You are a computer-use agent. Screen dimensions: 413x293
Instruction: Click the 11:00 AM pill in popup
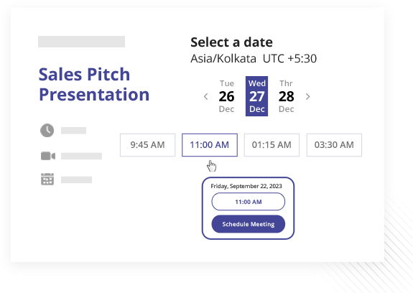pyautogui.click(x=249, y=202)
